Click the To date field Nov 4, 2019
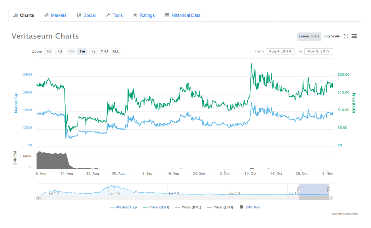The height and width of the screenshot is (228, 371). (x=319, y=51)
